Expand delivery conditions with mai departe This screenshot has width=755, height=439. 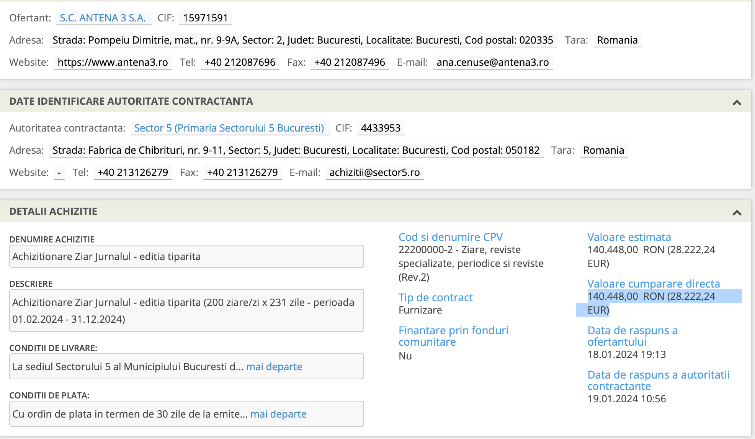(274, 367)
